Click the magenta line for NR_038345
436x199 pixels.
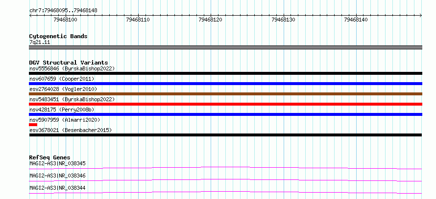(x=225, y=168)
